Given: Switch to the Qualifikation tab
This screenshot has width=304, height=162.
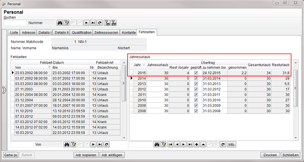Looking at the screenshot, I should (82, 33).
